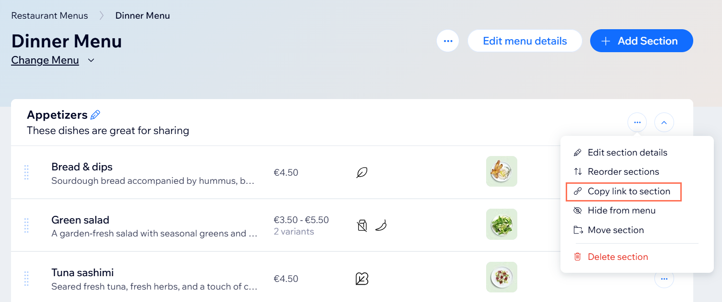Choose Edit section details menu entry
The height and width of the screenshot is (302, 722).
point(620,153)
